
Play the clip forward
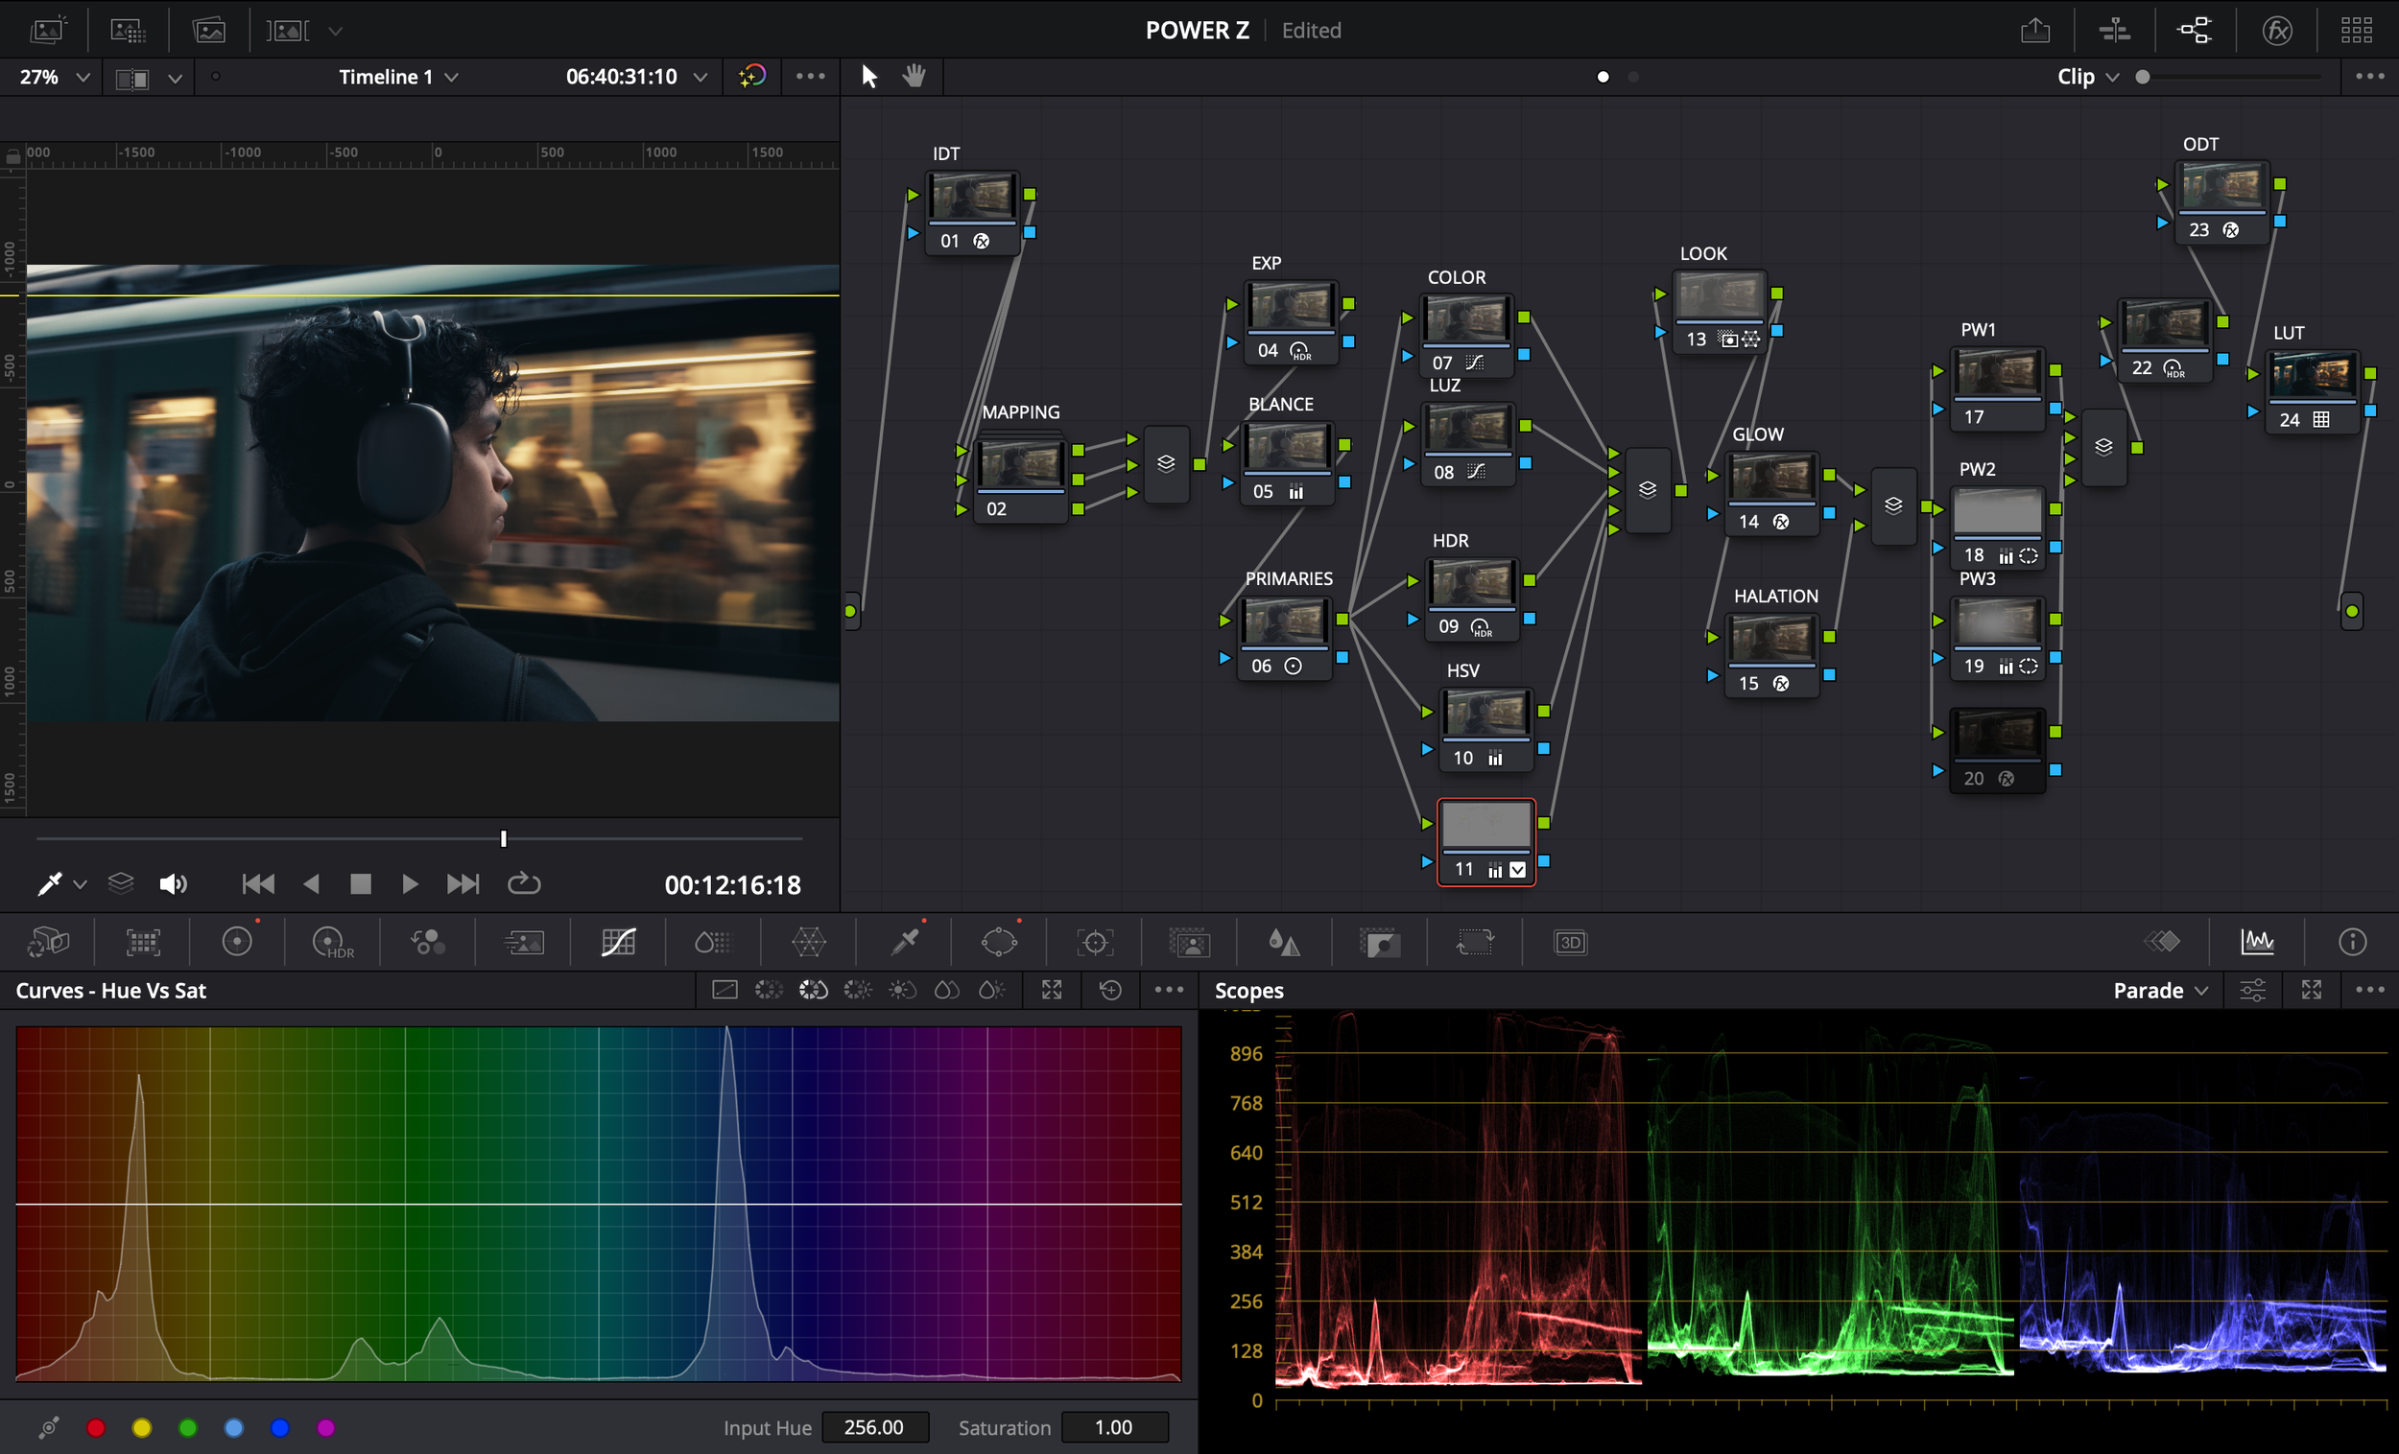[x=410, y=883]
